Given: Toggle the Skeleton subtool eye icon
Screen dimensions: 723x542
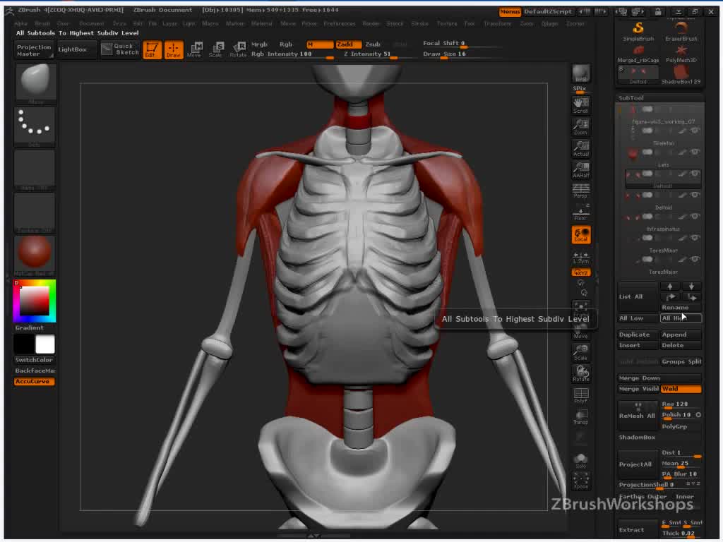Looking at the screenshot, I should (695, 131).
